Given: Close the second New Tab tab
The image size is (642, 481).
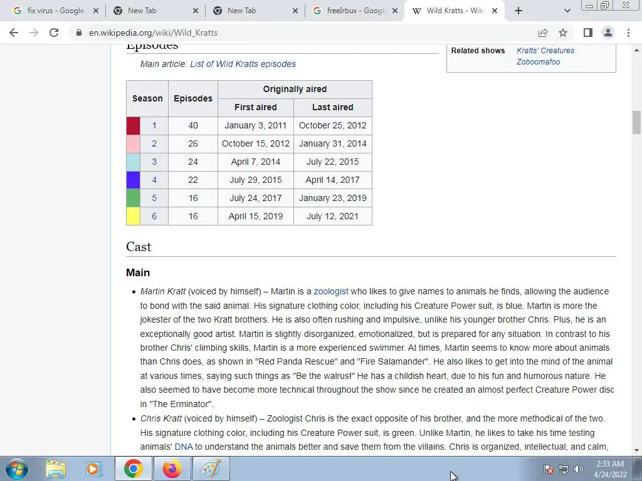Looking at the screenshot, I should click(x=295, y=11).
